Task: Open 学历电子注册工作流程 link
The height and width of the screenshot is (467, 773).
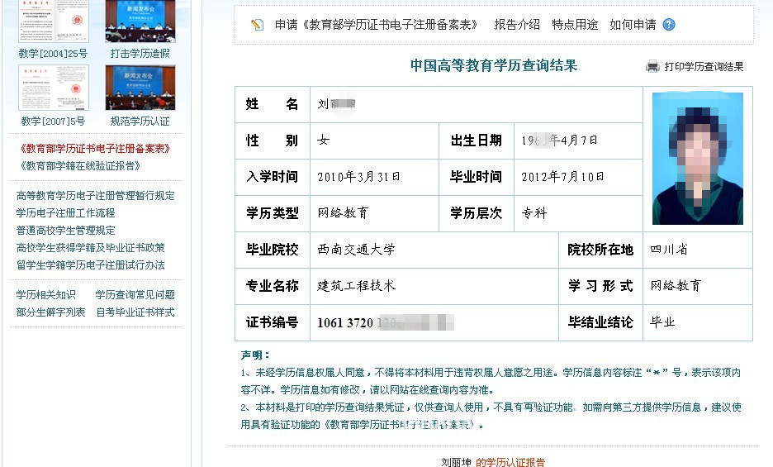Action: (65, 212)
